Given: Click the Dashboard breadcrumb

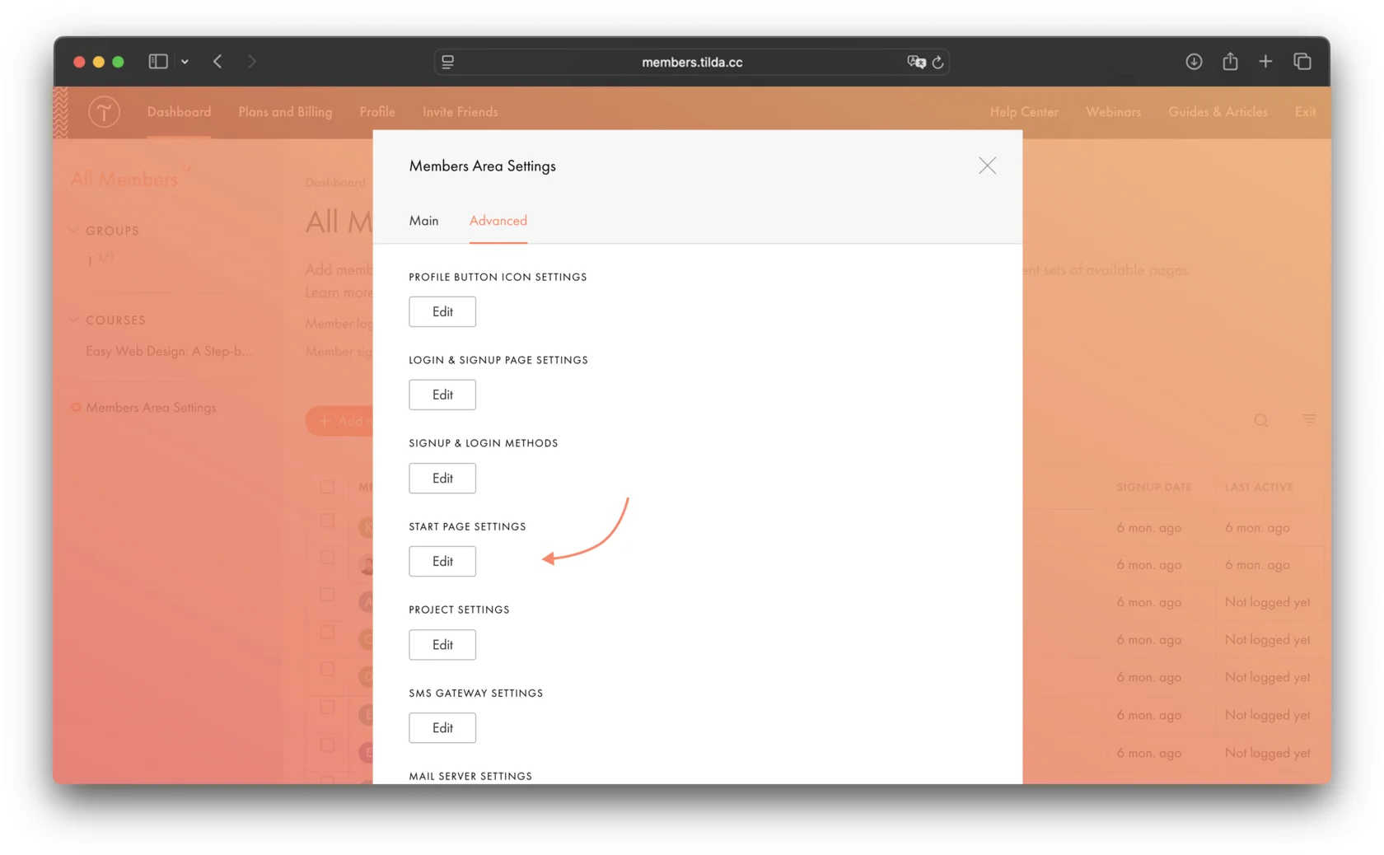Looking at the screenshot, I should point(335,183).
